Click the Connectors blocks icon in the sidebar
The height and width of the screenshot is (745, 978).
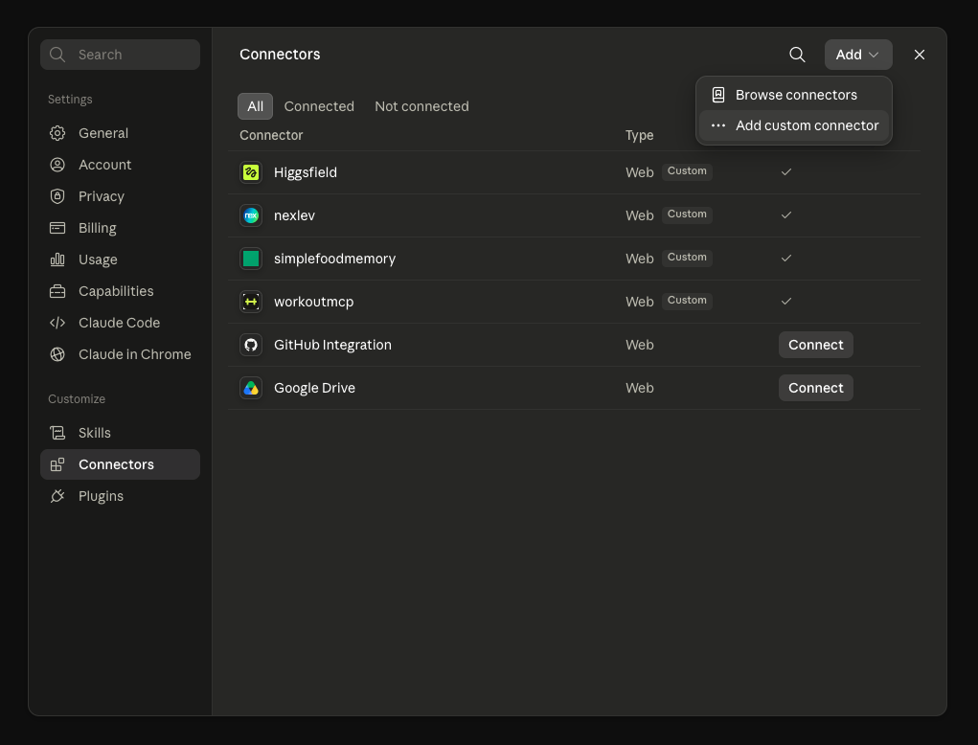[57, 464]
